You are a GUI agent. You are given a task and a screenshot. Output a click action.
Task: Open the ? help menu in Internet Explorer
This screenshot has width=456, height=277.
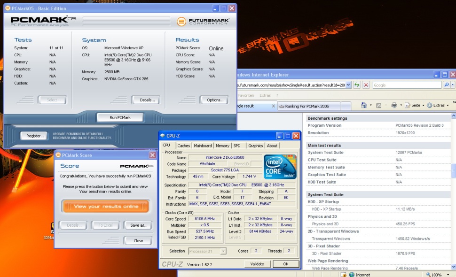click(277, 95)
